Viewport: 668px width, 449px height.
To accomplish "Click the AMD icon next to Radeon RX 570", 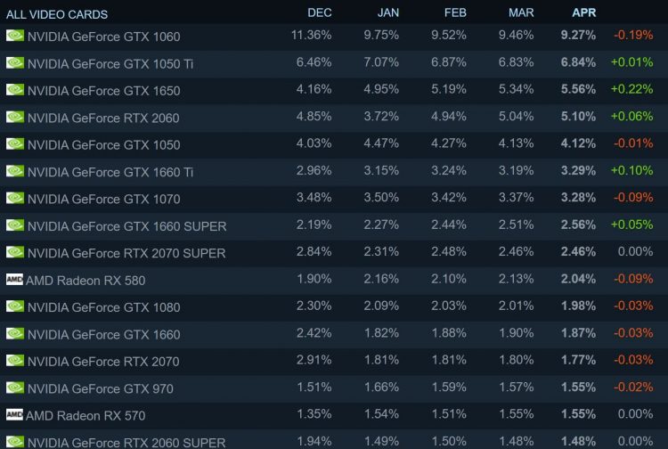I will 14,415.
